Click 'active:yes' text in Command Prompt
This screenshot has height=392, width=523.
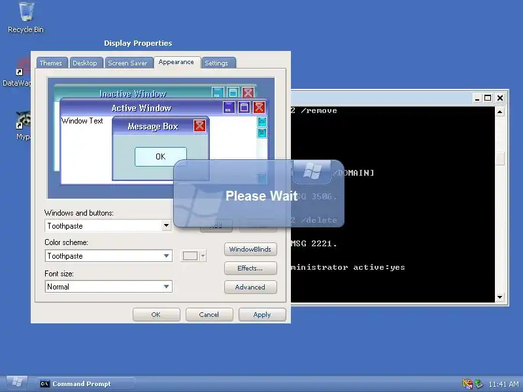click(379, 267)
